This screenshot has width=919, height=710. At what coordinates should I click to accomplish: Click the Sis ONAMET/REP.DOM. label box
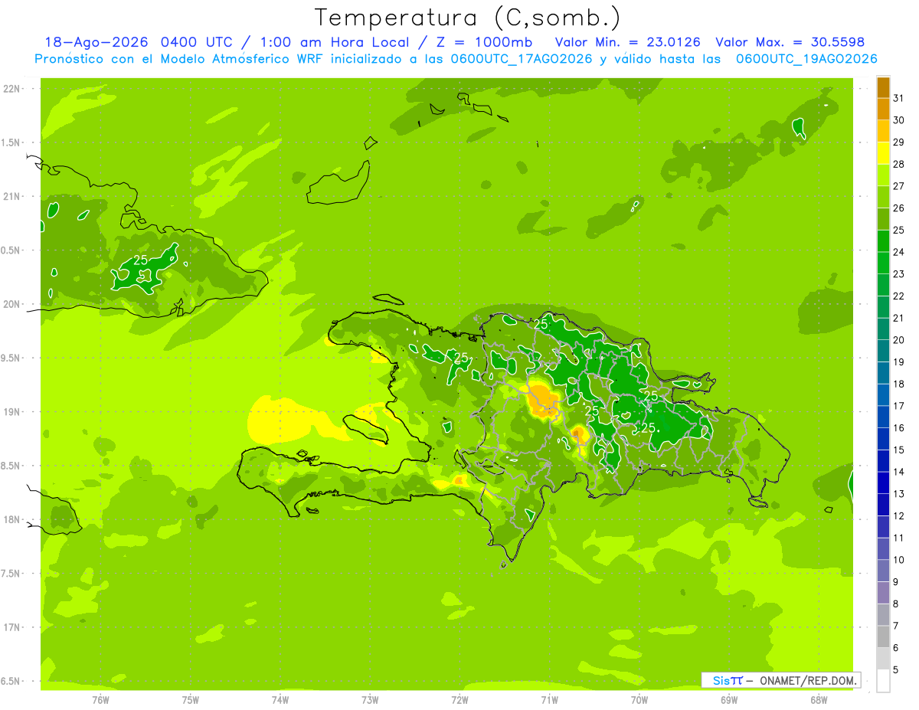click(780, 680)
